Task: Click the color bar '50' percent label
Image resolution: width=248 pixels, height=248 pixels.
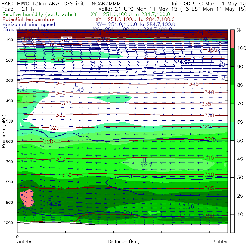Action: [240, 141]
